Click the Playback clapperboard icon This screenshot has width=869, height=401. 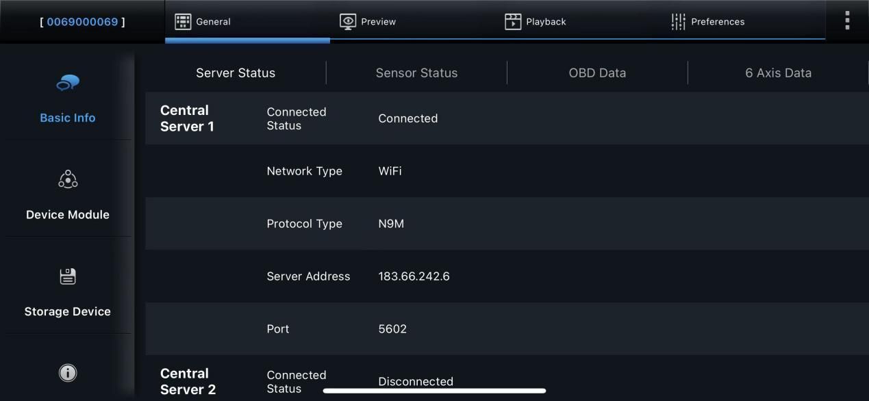click(513, 22)
